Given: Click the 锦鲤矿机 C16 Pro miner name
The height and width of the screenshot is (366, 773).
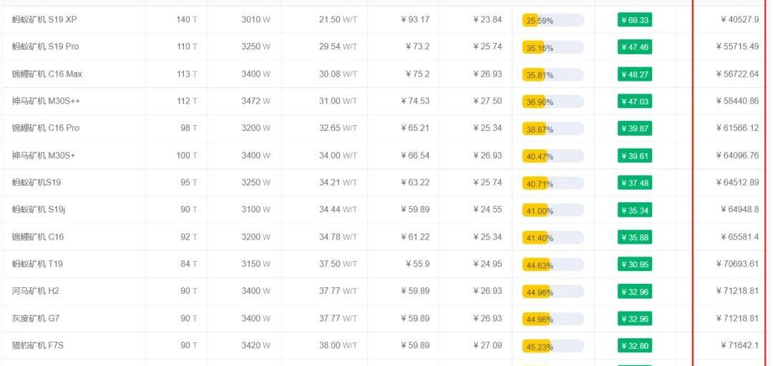Looking at the screenshot, I should 46,128.
